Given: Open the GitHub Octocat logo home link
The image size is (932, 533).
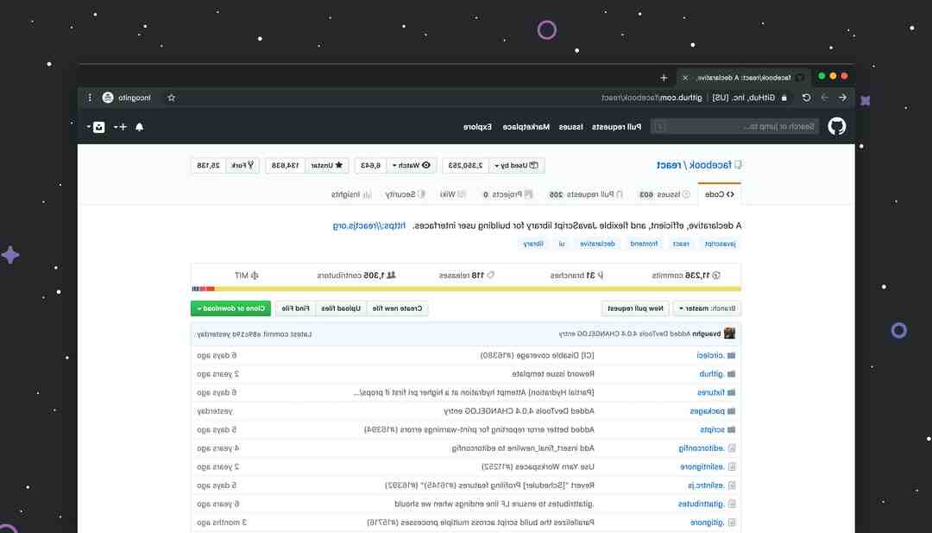Looking at the screenshot, I should [837, 126].
